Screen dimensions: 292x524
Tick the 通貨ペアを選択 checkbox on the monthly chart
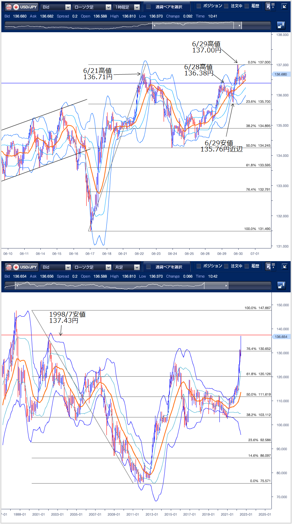149,267
